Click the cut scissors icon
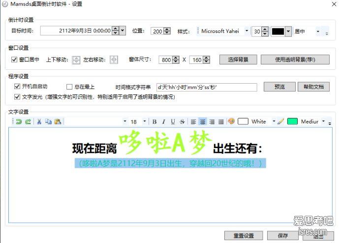Image resolution: width=340 pixels, height=243 pixels. (39, 121)
